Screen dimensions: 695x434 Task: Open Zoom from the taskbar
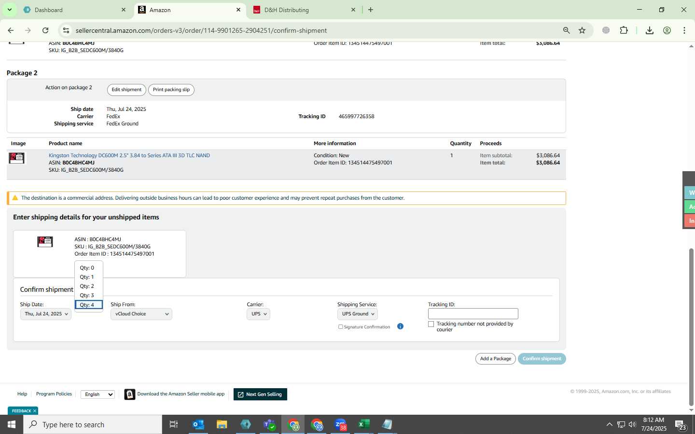pyautogui.click(x=341, y=424)
